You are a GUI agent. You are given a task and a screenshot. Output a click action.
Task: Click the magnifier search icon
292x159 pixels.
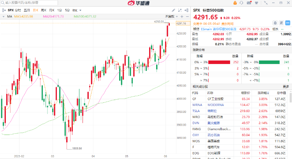3,3
